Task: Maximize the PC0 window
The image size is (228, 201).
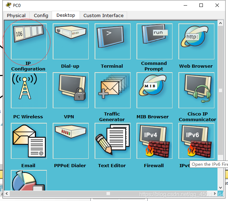Action: point(201,5)
